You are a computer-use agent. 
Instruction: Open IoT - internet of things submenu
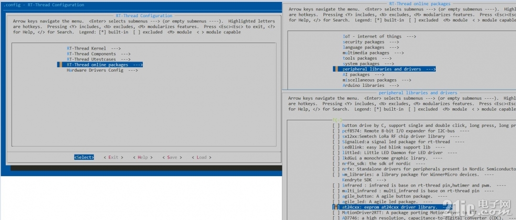pyautogui.click(x=379, y=36)
